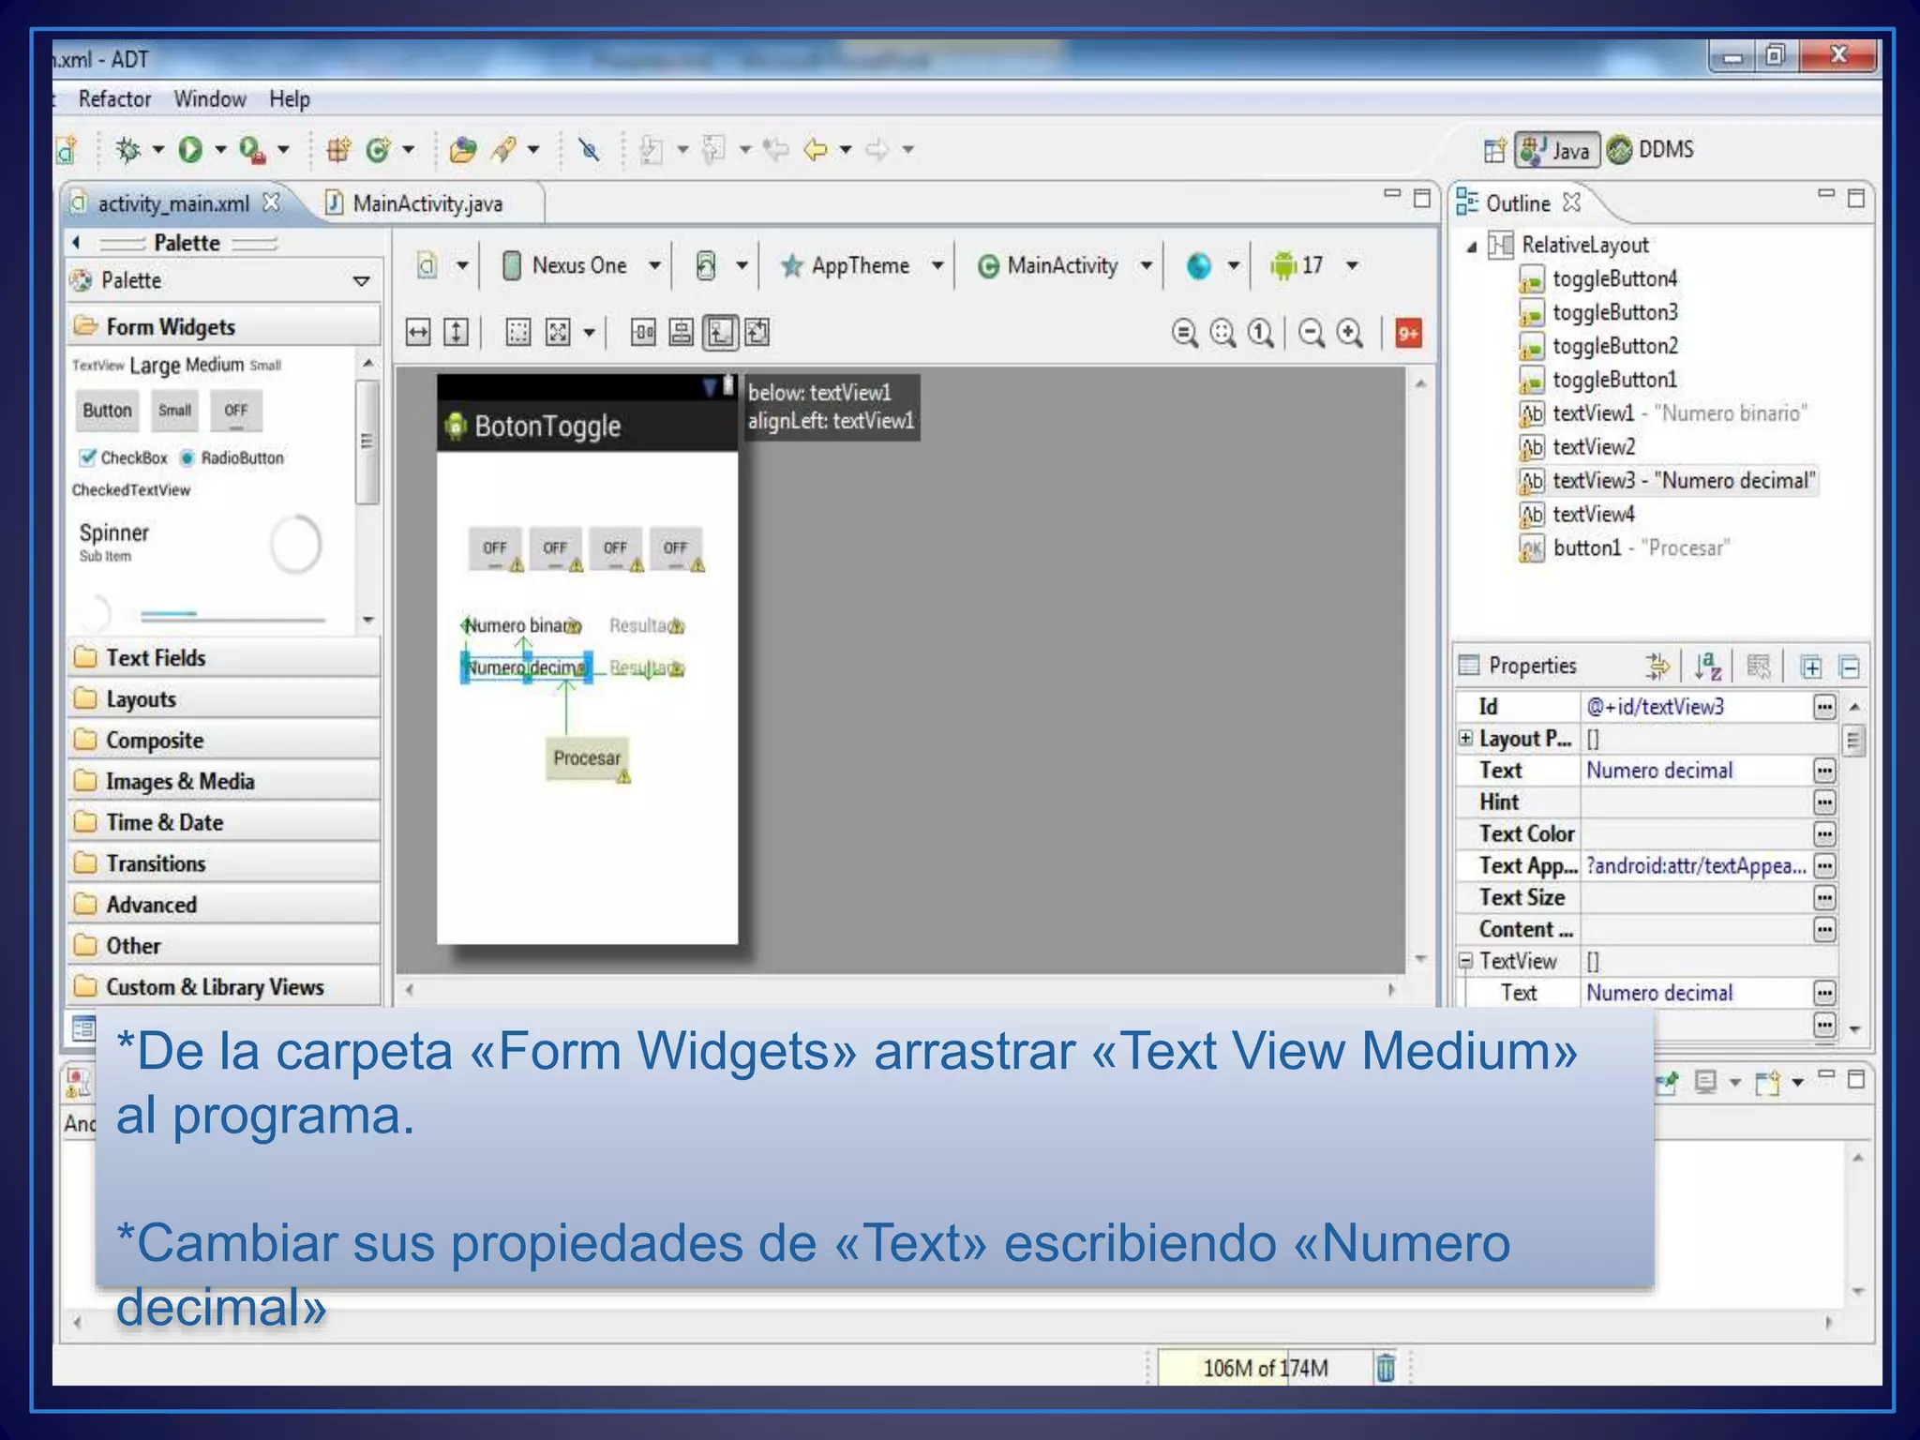Select the Outline view tab
The image size is (1920, 1440).
tap(1518, 203)
